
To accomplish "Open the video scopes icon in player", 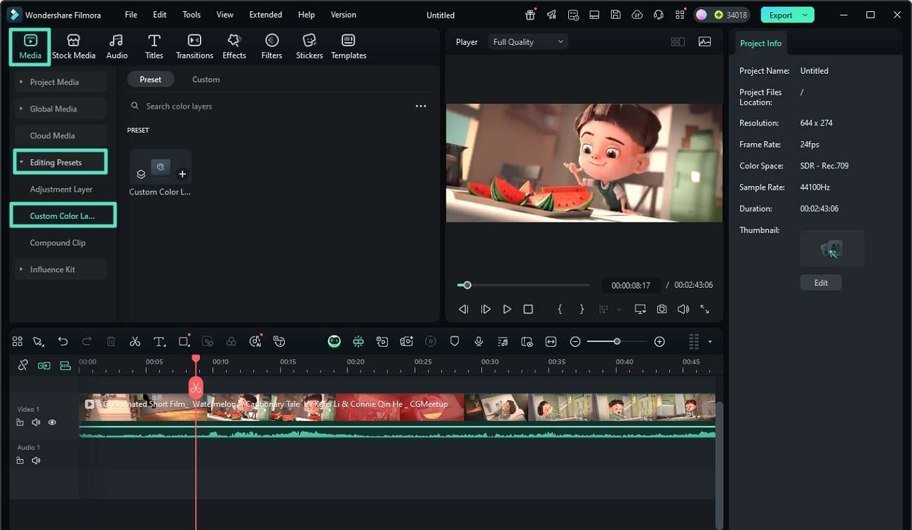I will pos(704,42).
